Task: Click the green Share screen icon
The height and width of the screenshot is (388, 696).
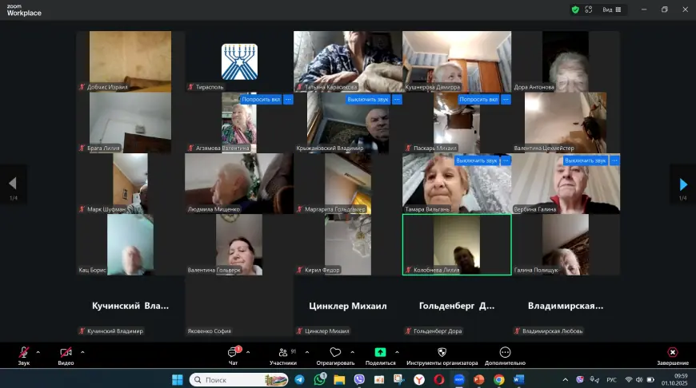Action: 380,352
